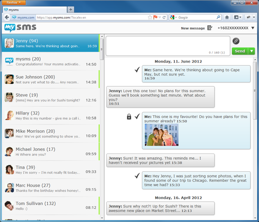Click the checkmark next to the Cape May message

click(136, 69)
